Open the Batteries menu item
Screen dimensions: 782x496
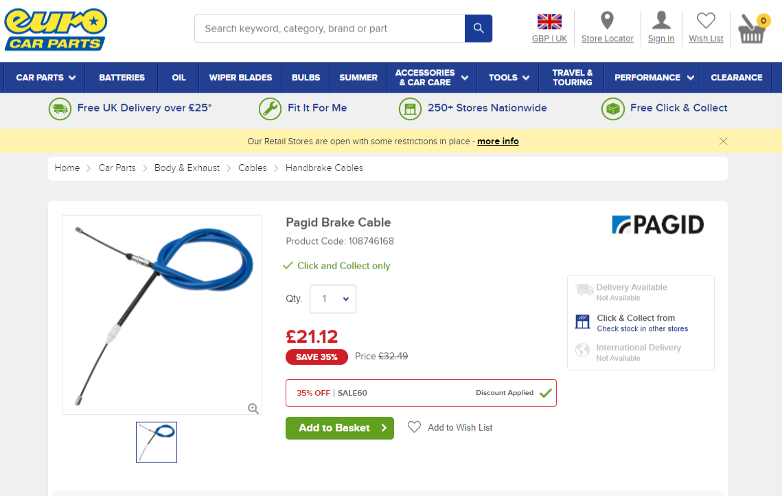coord(122,78)
